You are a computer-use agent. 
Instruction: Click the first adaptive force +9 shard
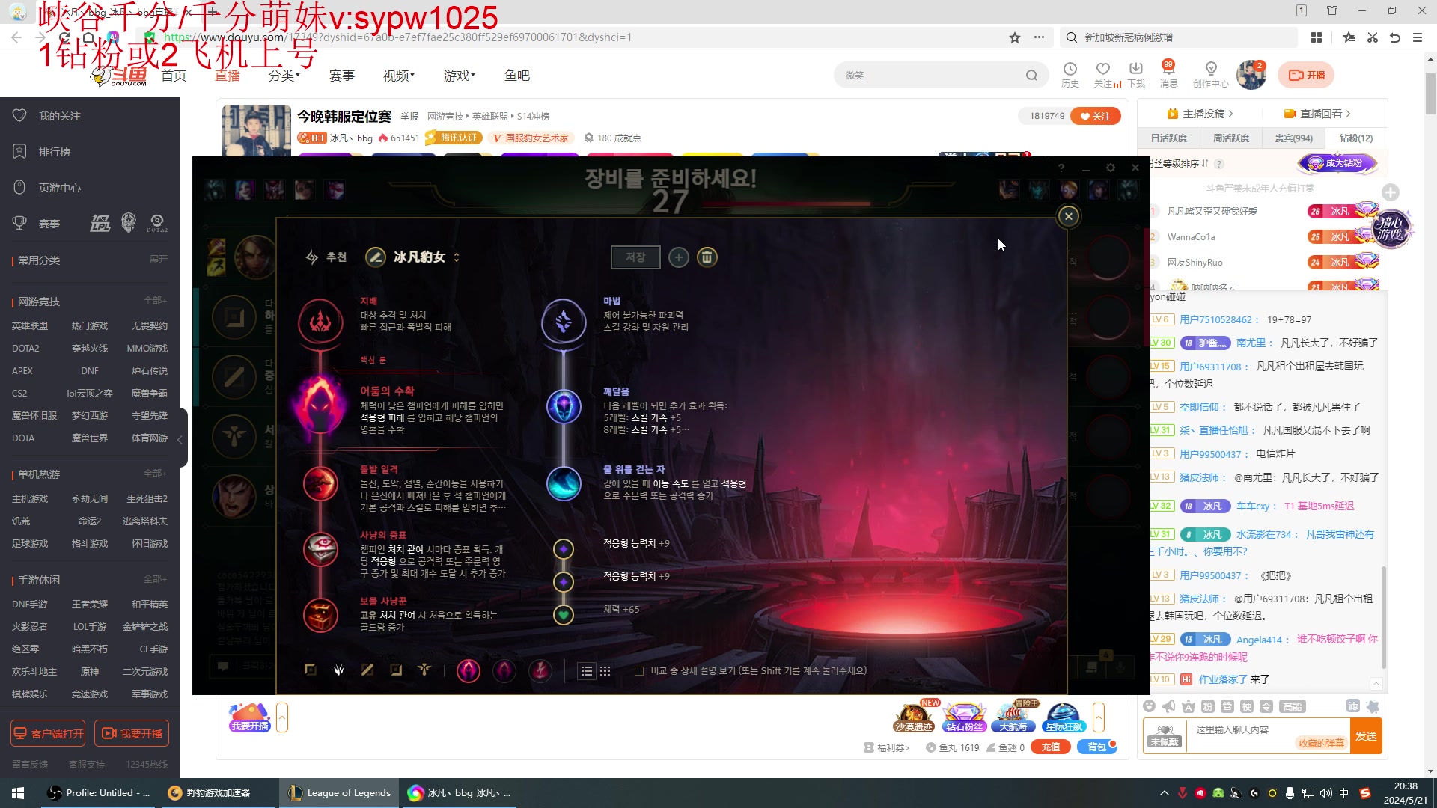click(x=564, y=549)
